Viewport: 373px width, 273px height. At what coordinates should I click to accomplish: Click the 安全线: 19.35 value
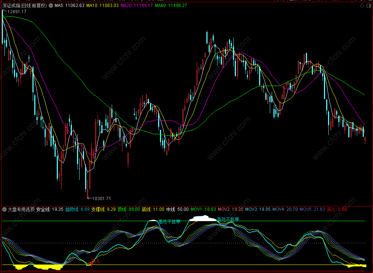[x=50, y=209]
